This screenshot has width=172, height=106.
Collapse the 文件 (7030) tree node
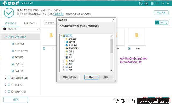click(6, 37)
